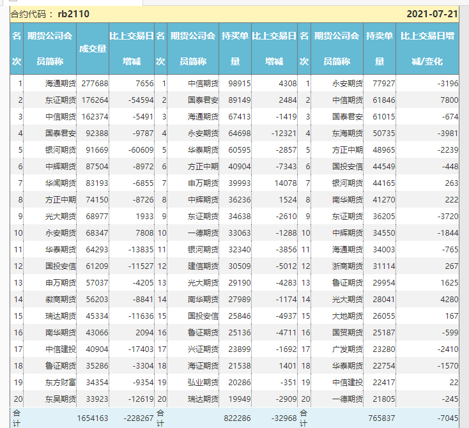
Task: Click 广发期货 in the short position list
Action: pos(348,349)
